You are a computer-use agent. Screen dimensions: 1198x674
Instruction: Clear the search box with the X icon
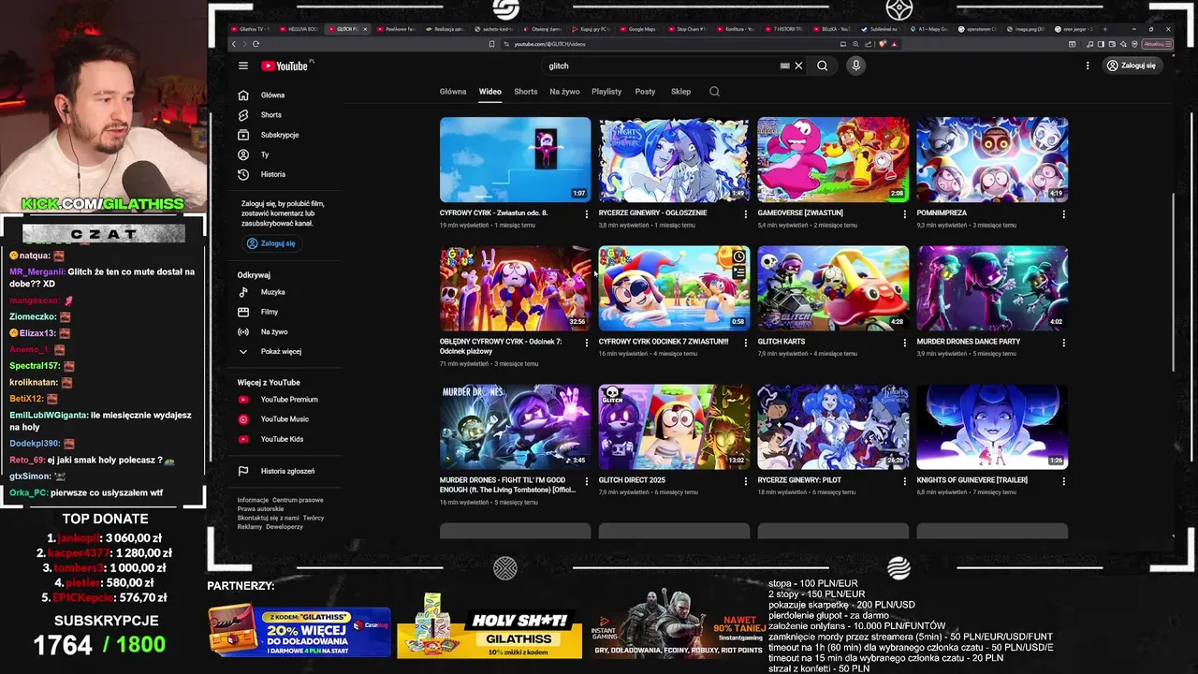798,66
